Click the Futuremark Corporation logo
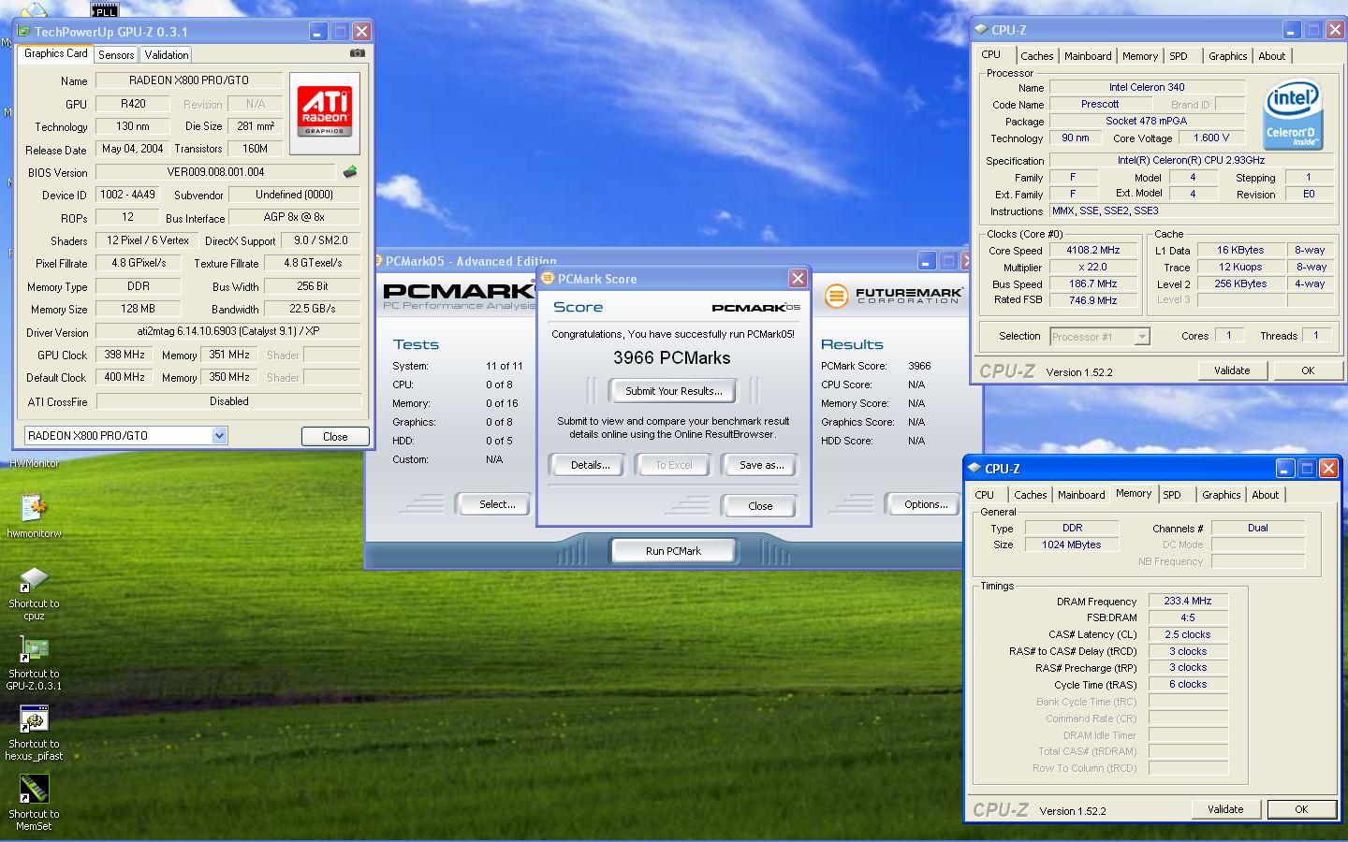 point(893,296)
